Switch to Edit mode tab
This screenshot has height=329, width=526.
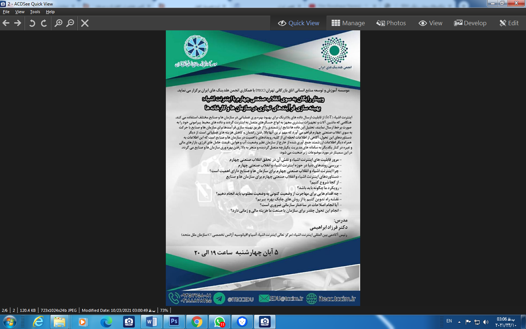(509, 23)
